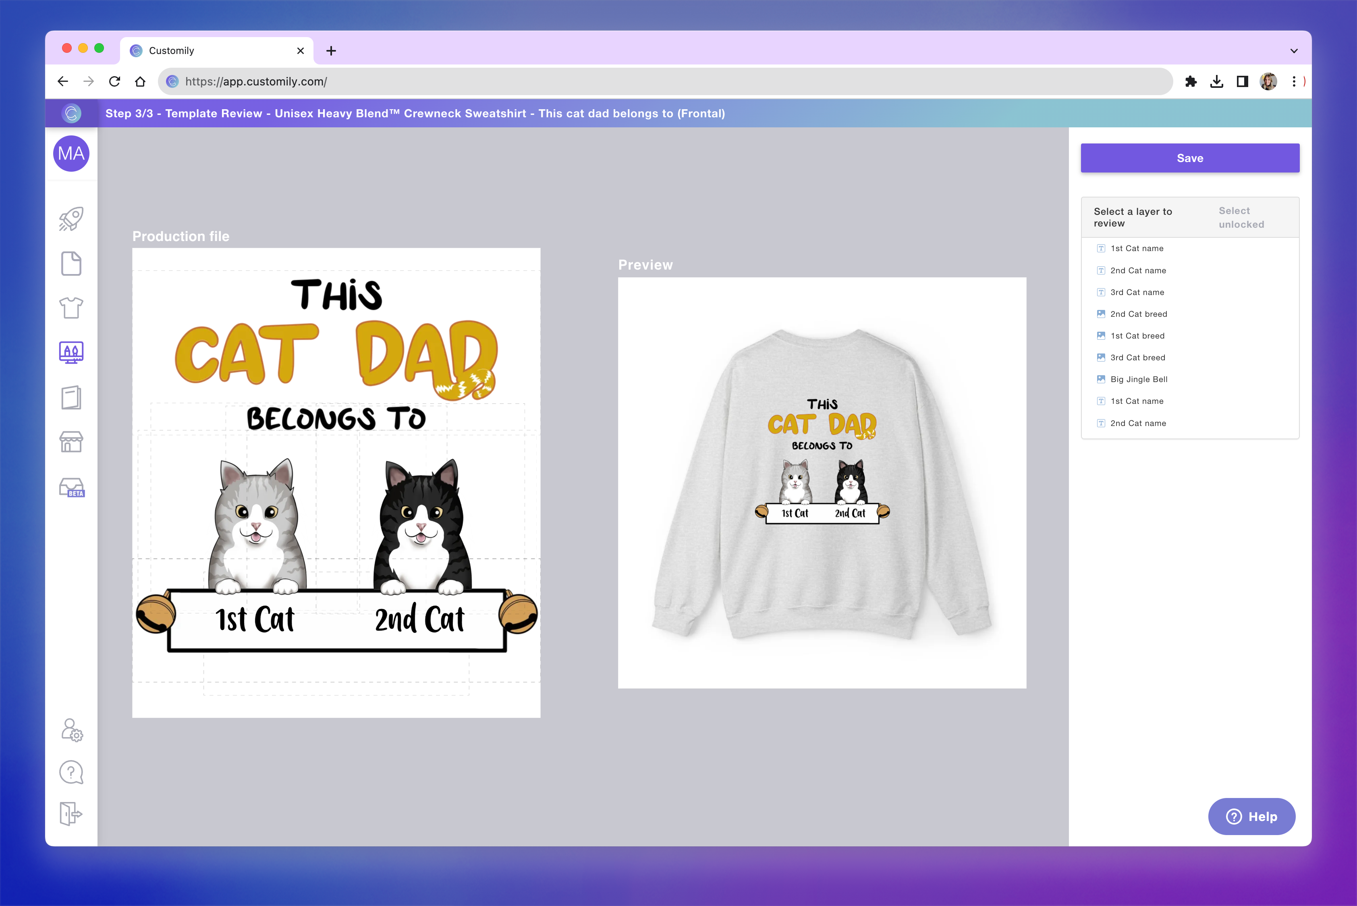Select the Big Jingle Bell layer
This screenshot has height=906, width=1357.
coord(1139,379)
